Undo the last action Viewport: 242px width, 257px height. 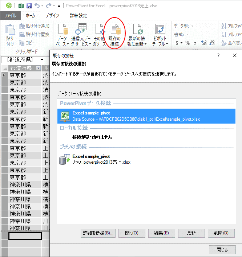(37, 6)
